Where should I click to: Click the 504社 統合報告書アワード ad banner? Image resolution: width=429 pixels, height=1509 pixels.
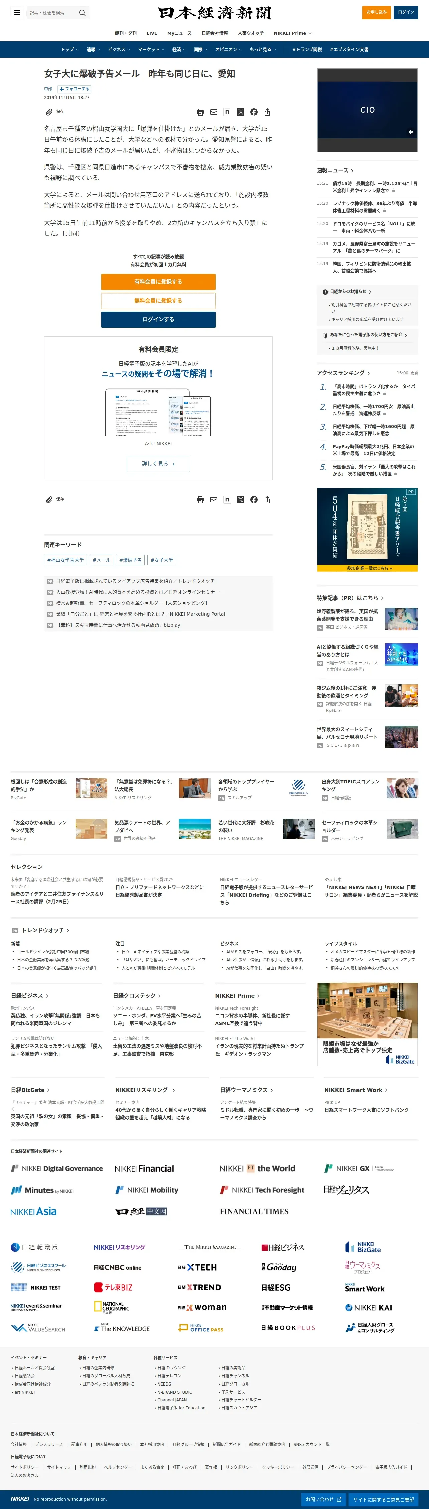tap(368, 529)
